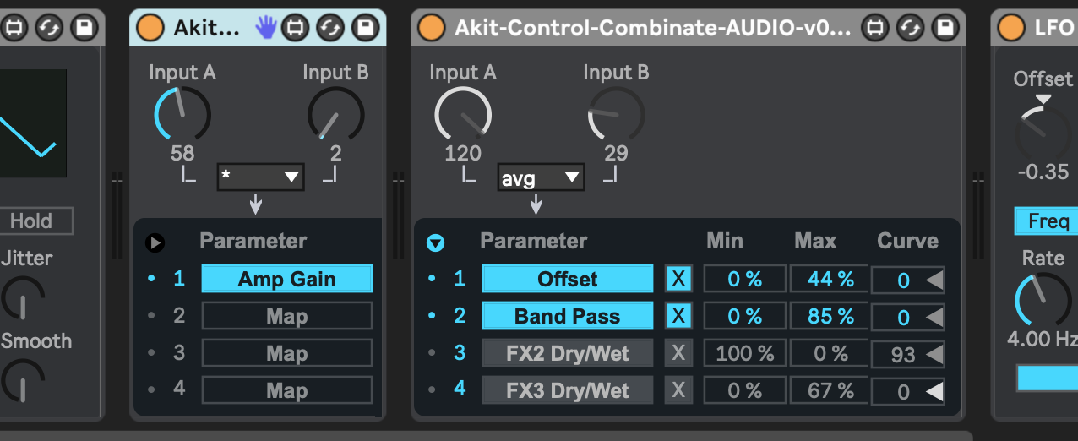Click save preset icon on the left Akit device

point(365,28)
